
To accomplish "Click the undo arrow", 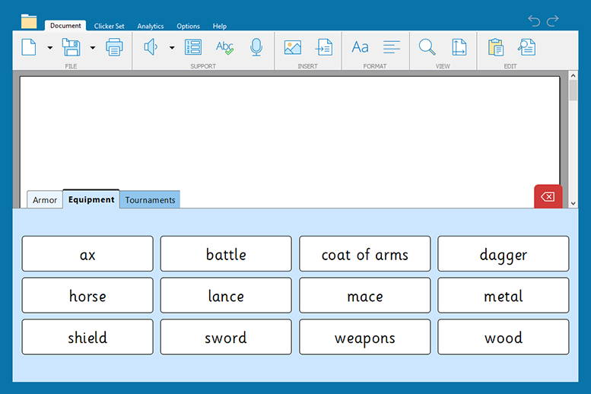I will [x=534, y=21].
